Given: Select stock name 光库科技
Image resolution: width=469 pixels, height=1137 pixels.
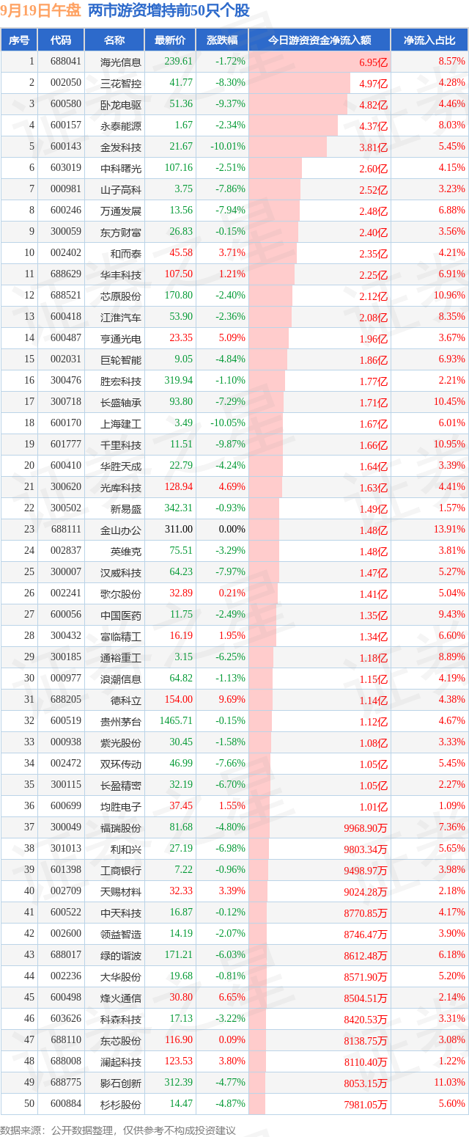Looking at the screenshot, I should pyautogui.click(x=121, y=488).
